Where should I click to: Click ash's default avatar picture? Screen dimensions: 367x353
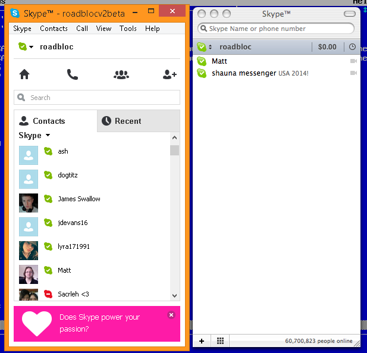[29, 155]
